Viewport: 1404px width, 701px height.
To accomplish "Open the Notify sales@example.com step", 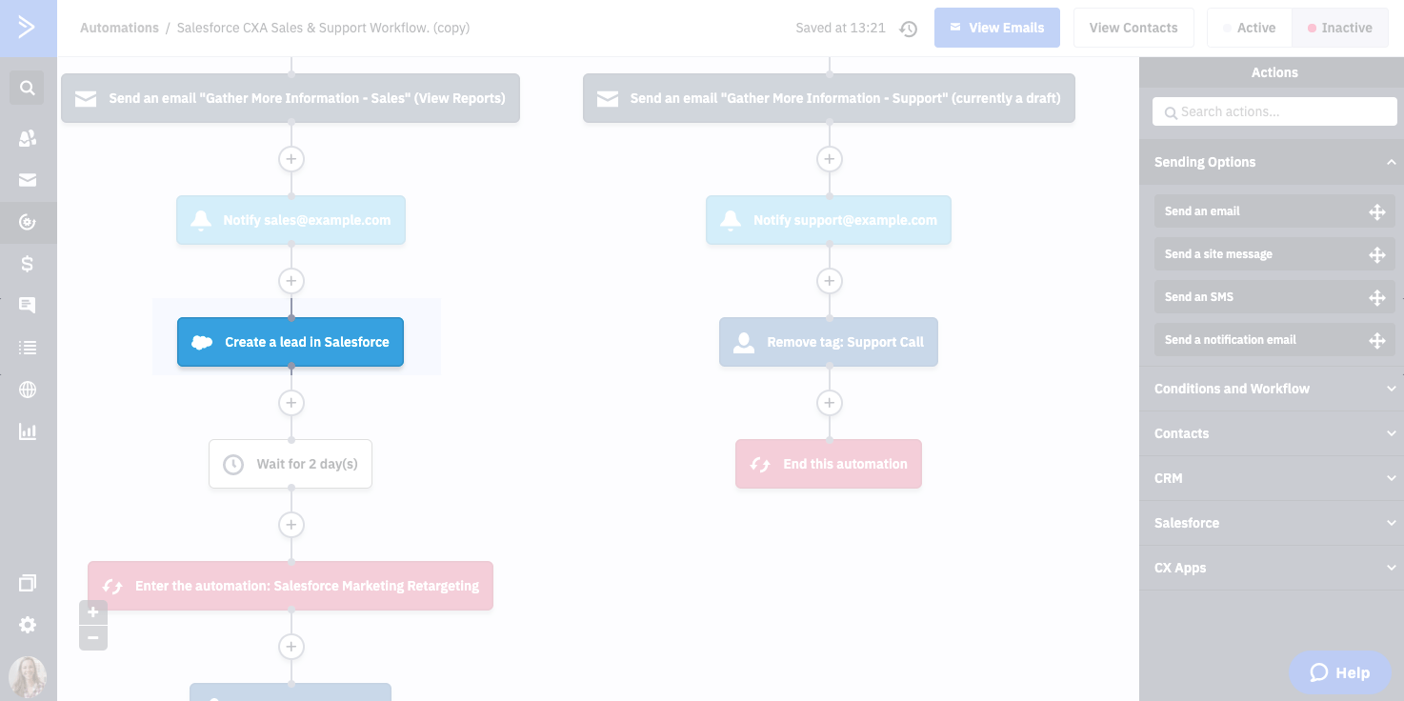I will (291, 220).
